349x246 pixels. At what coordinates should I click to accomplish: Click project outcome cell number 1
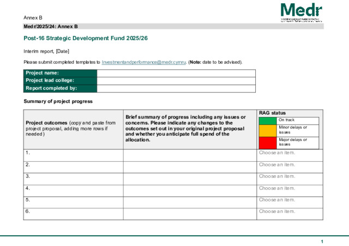(x=73, y=155)
